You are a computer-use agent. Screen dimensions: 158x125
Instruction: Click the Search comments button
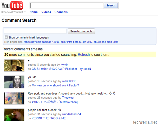click(x=81, y=31)
